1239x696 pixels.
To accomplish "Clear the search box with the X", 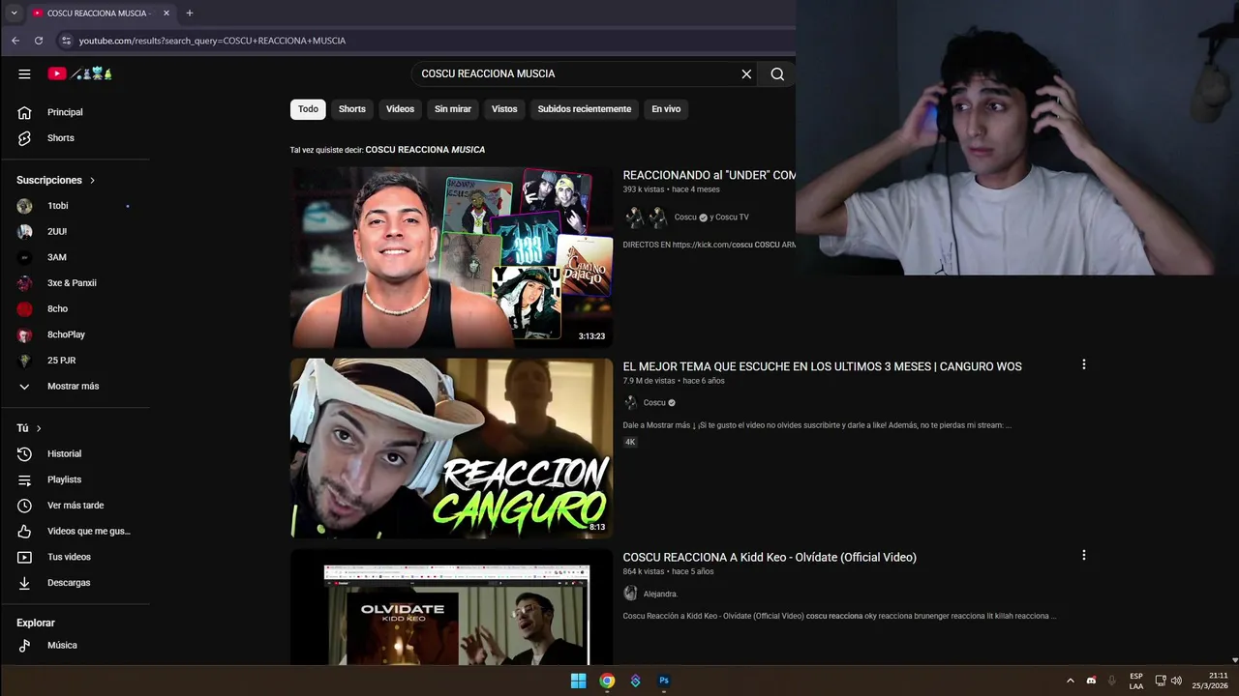I will tap(746, 73).
